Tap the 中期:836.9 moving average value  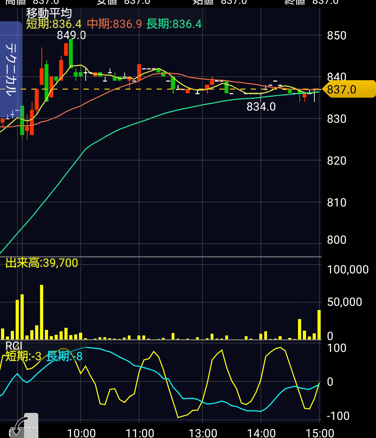point(115,24)
